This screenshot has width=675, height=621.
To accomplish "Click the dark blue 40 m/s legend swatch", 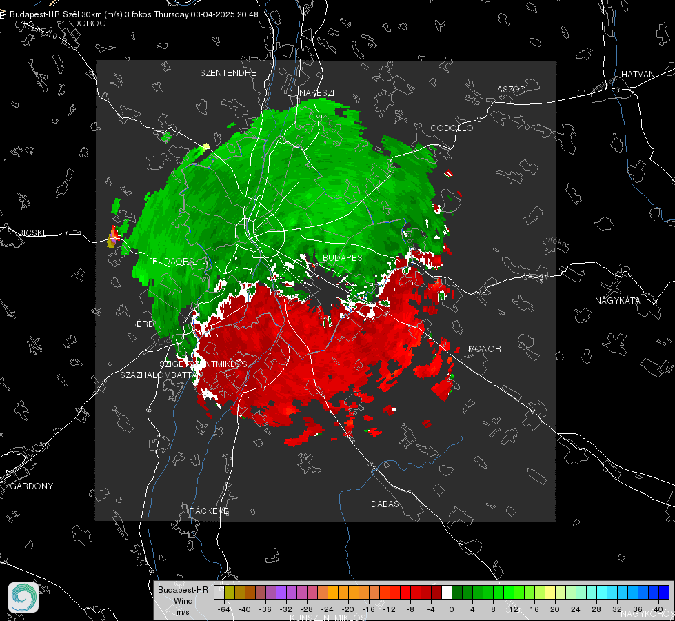I will tap(664, 592).
